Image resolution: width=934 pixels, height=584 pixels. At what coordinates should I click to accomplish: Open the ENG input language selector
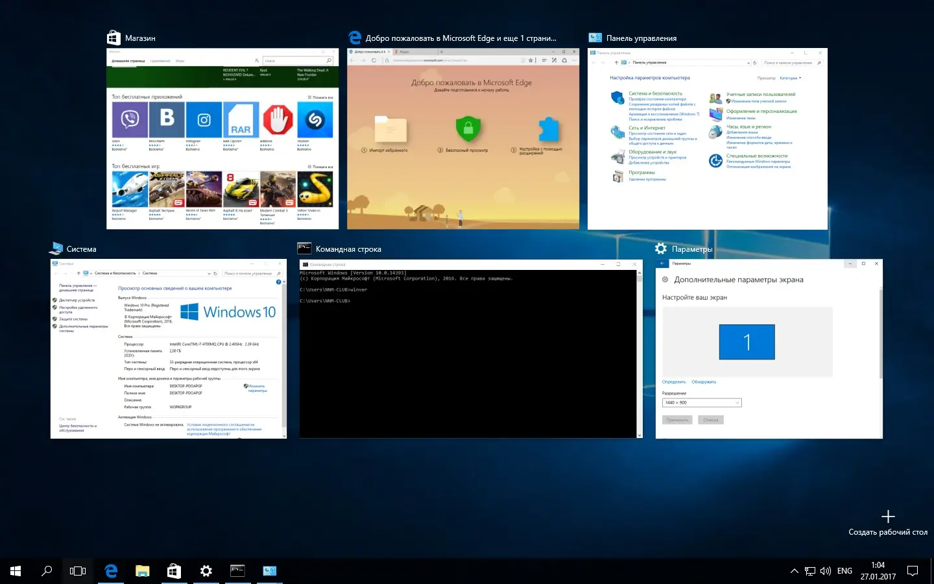[844, 571]
